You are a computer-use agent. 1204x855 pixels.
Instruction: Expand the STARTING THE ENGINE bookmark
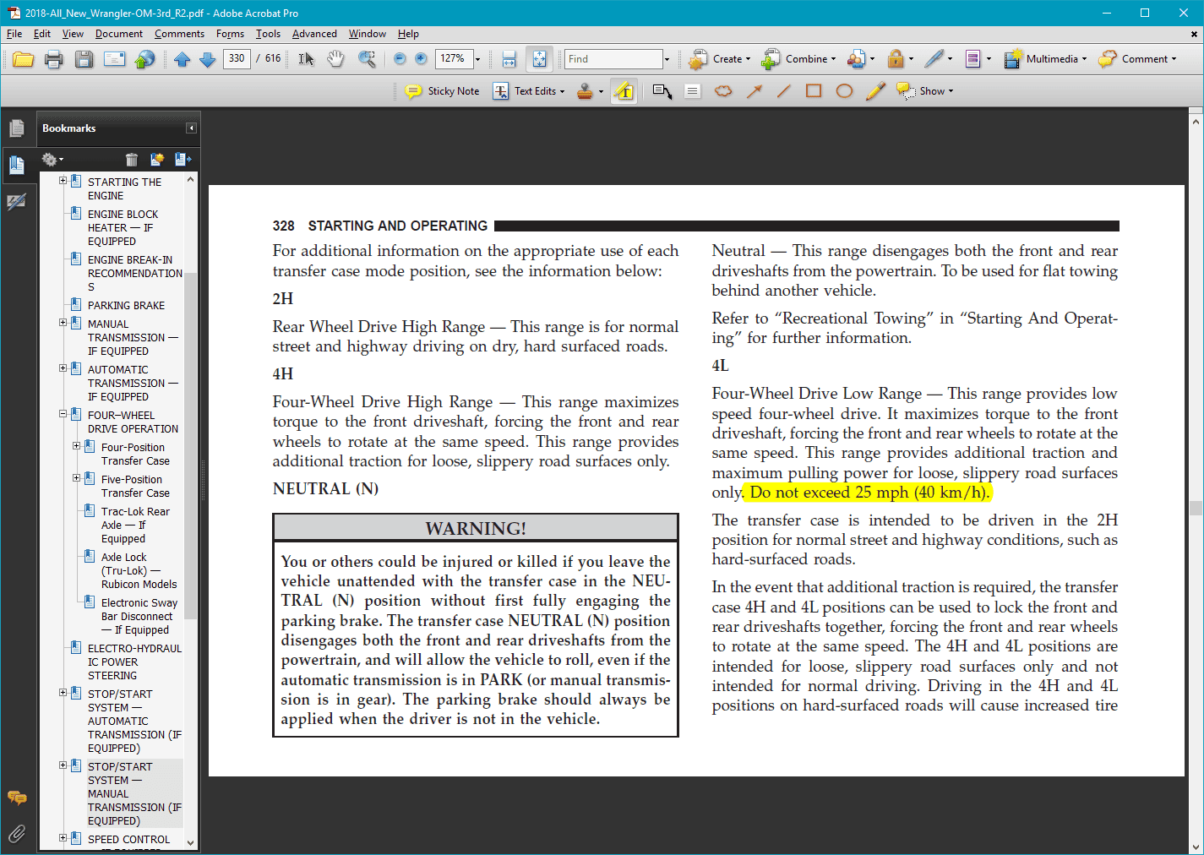[x=63, y=181]
